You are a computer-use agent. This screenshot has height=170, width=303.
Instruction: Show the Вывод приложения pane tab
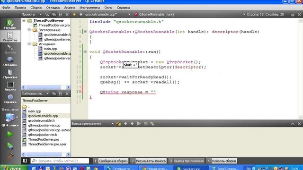[x=186, y=161]
